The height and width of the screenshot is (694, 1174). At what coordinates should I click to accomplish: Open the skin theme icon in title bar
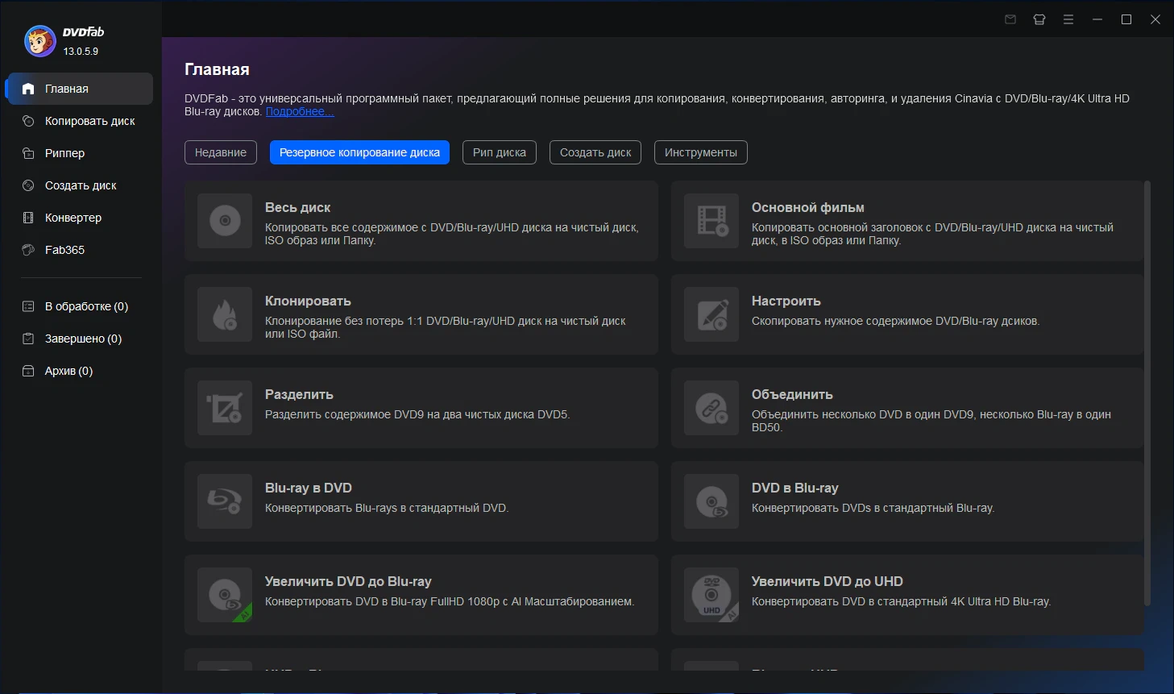(x=1039, y=19)
